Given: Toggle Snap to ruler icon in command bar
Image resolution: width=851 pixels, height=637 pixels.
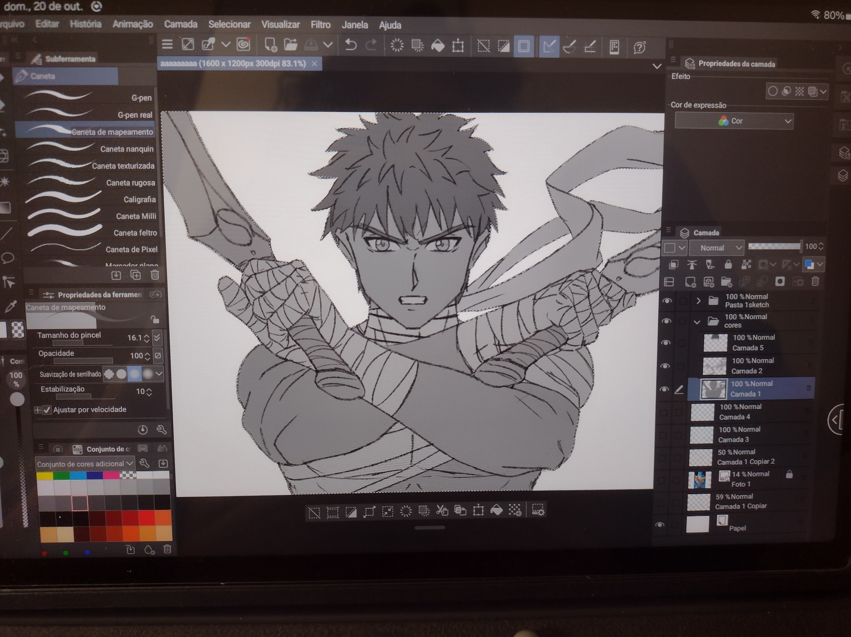Looking at the screenshot, I should [x=548, y=46].
